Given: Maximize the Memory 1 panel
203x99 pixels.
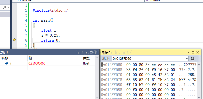Looking at the screenshot, I should tap(193, 52).
